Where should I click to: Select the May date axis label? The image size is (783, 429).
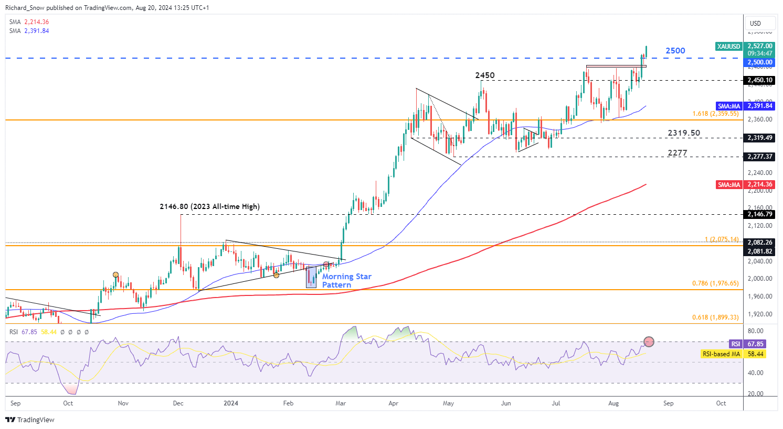[x=448, y=403]
